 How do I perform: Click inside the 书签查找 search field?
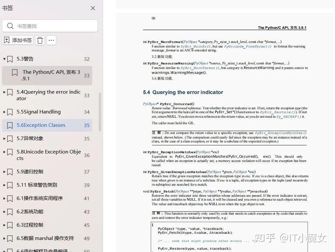pos(52,26)
